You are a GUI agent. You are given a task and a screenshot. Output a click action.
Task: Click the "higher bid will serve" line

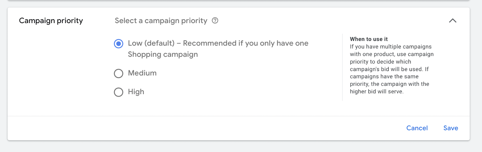tap(377, 92)
